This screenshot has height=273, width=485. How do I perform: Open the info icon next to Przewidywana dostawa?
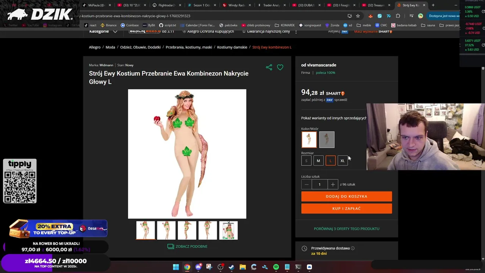(x=352, y=248)
